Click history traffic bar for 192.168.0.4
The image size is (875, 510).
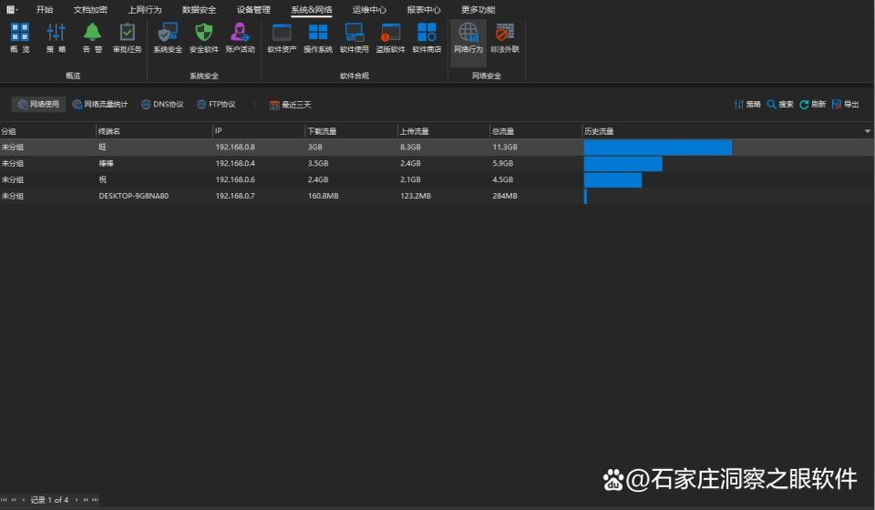(x=623, y=164)
